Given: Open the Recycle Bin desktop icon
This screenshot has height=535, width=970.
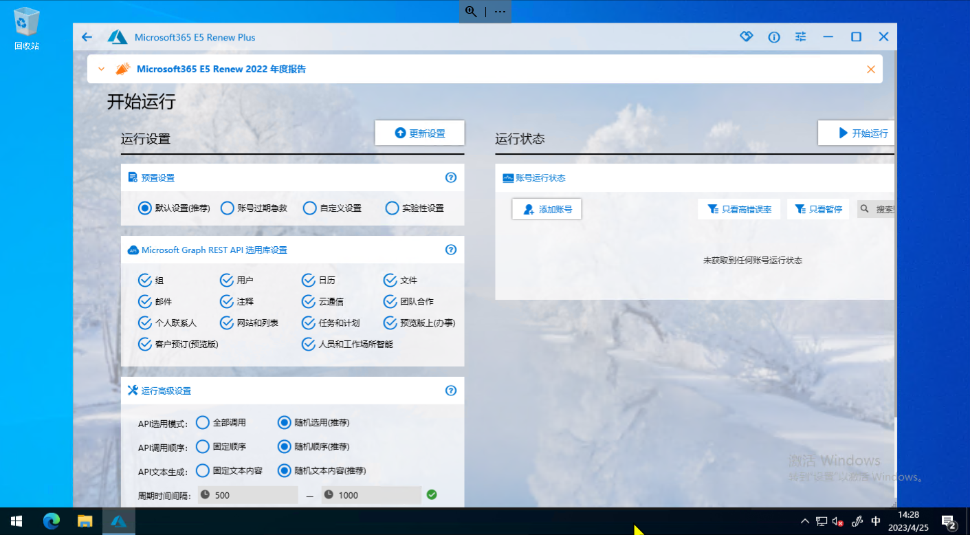Looking at the screenshot, I should 27,28.
